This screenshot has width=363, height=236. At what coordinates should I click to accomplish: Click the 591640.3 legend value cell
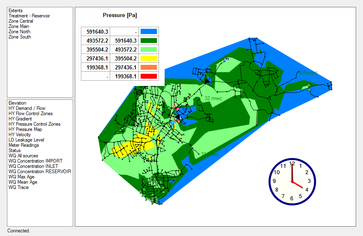click(x=97, y=31)
